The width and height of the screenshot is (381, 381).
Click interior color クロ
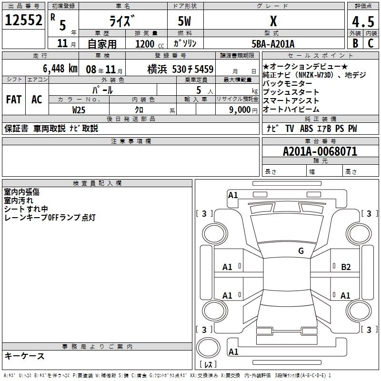pyautogui.click(x=139, y=110)
